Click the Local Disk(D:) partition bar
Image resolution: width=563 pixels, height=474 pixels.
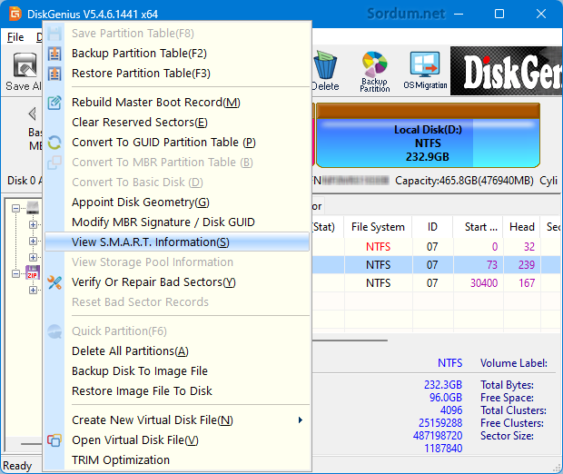428,135
